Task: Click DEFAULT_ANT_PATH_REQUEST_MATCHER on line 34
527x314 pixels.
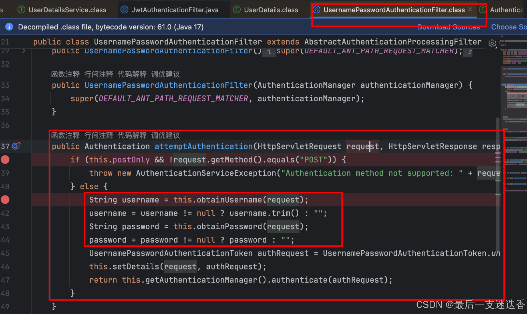Action: pos(173,99)
